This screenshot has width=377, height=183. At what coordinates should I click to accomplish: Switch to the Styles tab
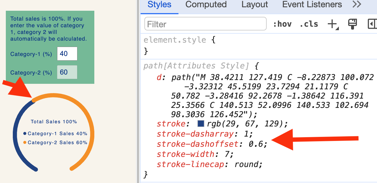[160, 5]
